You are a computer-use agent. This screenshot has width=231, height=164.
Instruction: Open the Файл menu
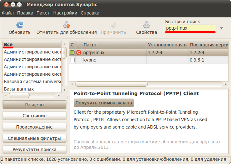[8, 13]
